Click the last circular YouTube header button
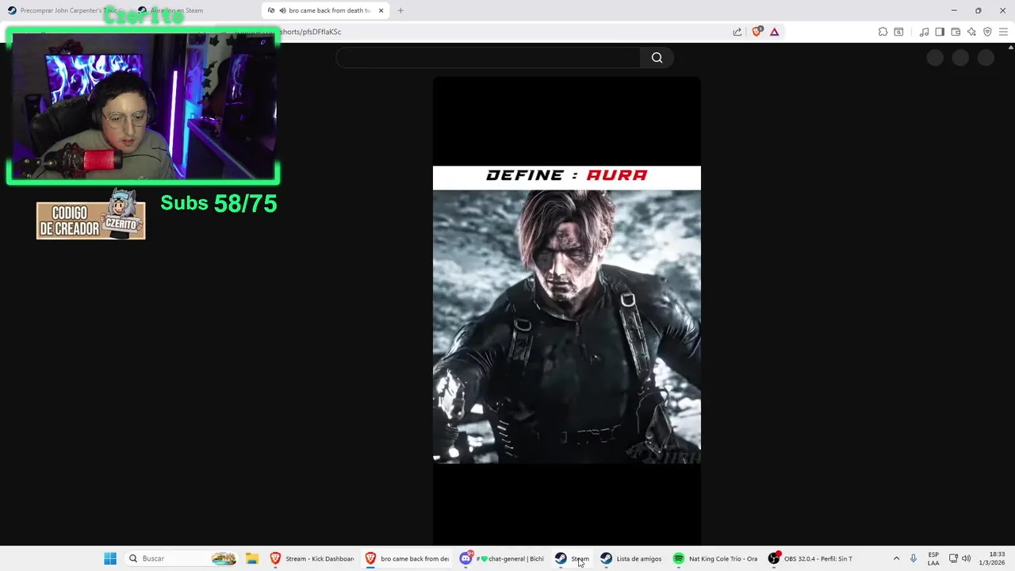The image size is (1015, 571). 986,58
